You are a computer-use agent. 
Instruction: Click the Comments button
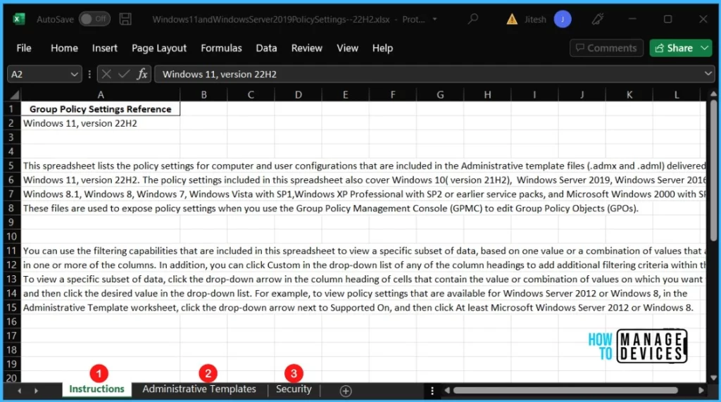(606, 48)
